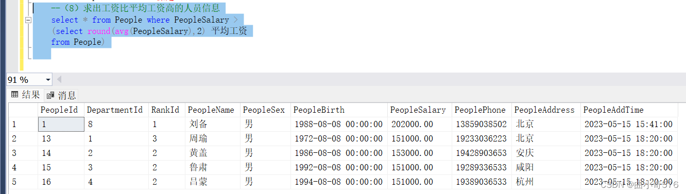The height and width of the screenshot is (194, 686).
Task: Select the row 3 header in results
Action: pos(23,153)
